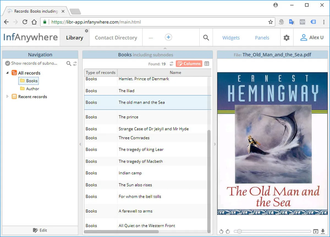Screen dimensions: 330x237
Task: Select the Author folder in tree
Action: coord(29,89)
